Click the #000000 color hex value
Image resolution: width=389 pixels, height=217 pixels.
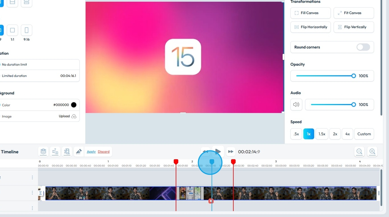61,105
